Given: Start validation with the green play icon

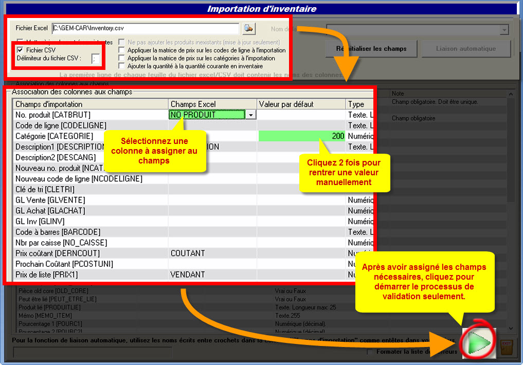Looking at the screenshot, I should click(x=479, y=343).
